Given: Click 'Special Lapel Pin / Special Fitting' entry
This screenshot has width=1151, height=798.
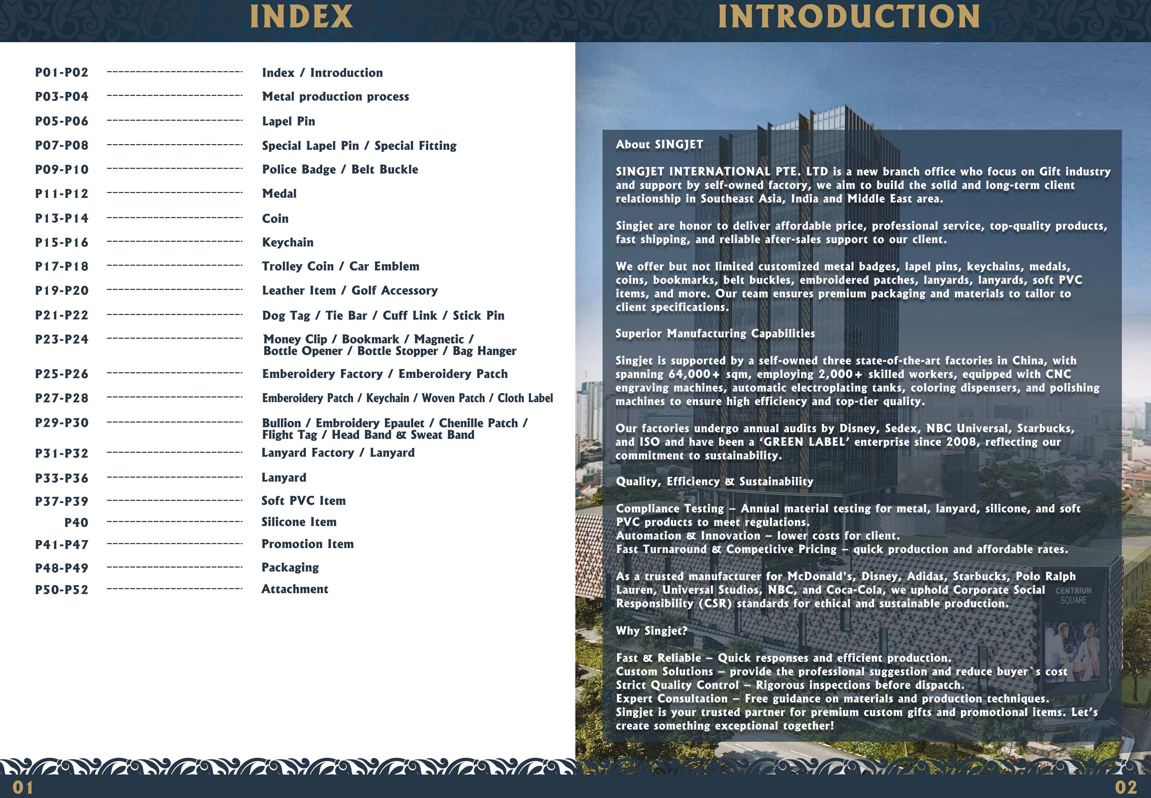Looking at the screenshot, I should [359, 146].
